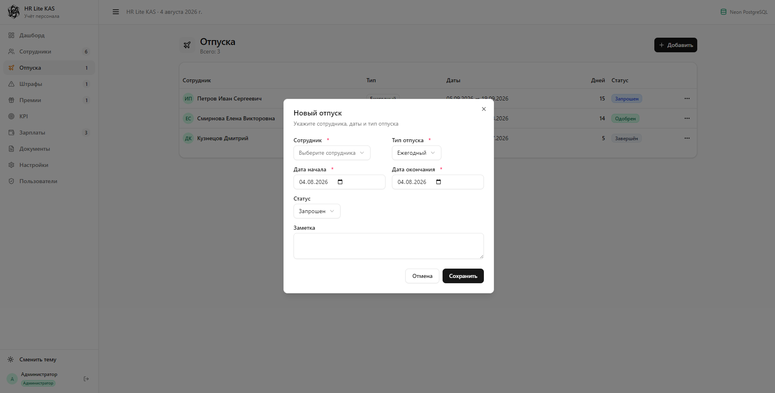
Task: Select Отпуска in the sidebar
Action: coord(49,68)
